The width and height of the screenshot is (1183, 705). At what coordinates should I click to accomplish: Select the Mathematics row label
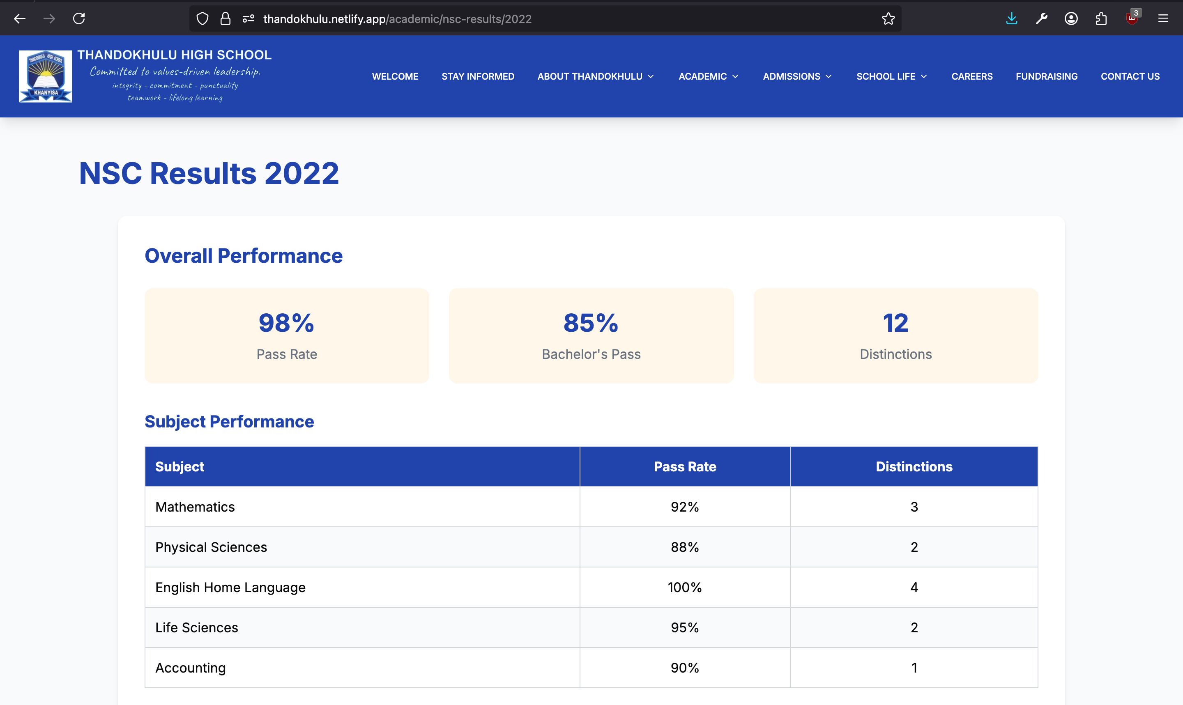195,506
